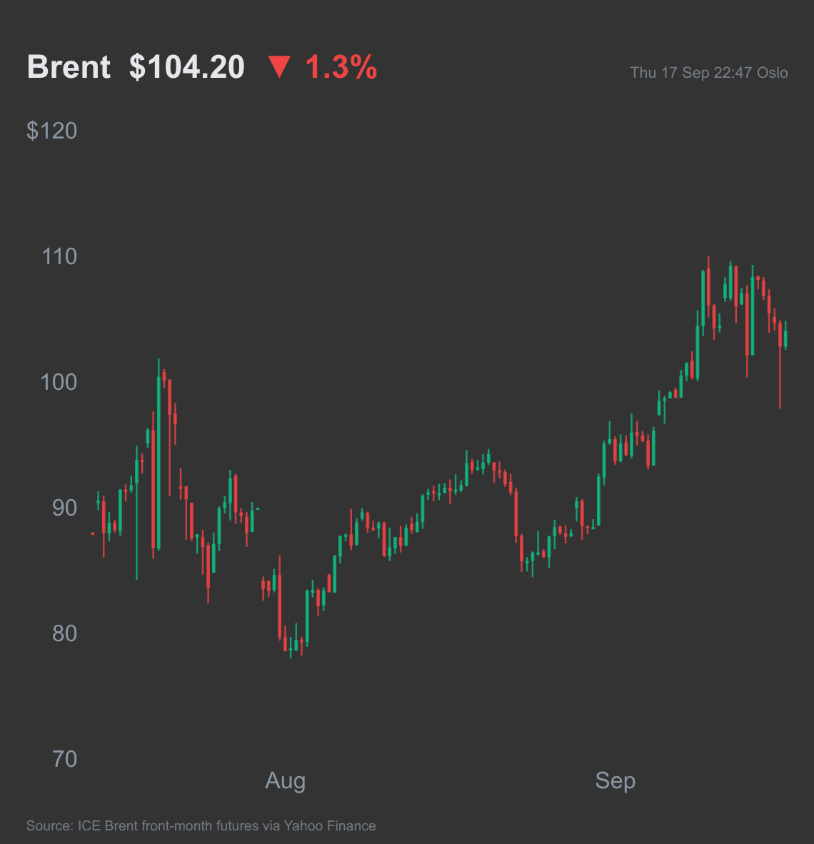Viewport: 814px width, 844px height.
Task: Click the first small red candle at chart's left edge
Action: click(93, 533)
